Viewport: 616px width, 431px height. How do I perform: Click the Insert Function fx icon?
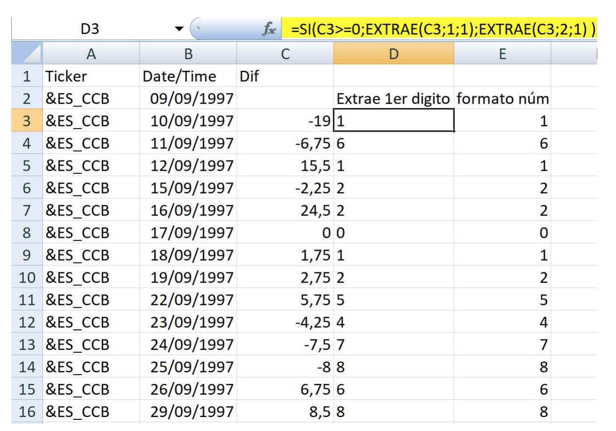(267, 29)
